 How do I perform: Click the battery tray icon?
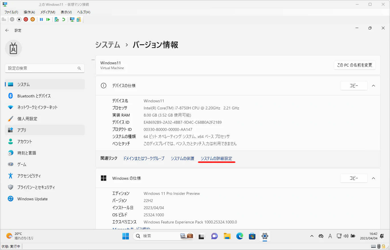[353, 236]
